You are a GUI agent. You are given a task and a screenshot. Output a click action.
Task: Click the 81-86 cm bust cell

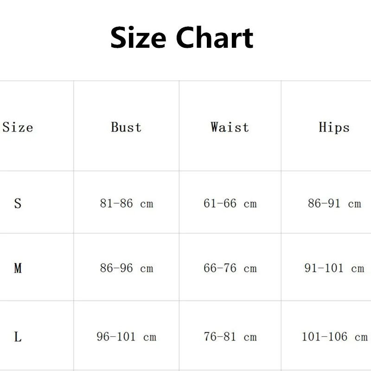(126, 203)
